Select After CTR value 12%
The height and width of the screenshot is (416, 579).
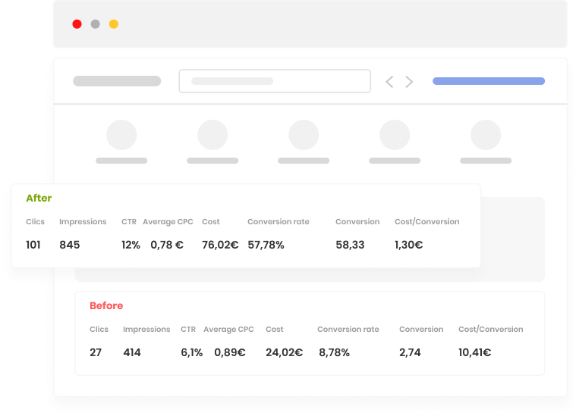click(131, 245)
